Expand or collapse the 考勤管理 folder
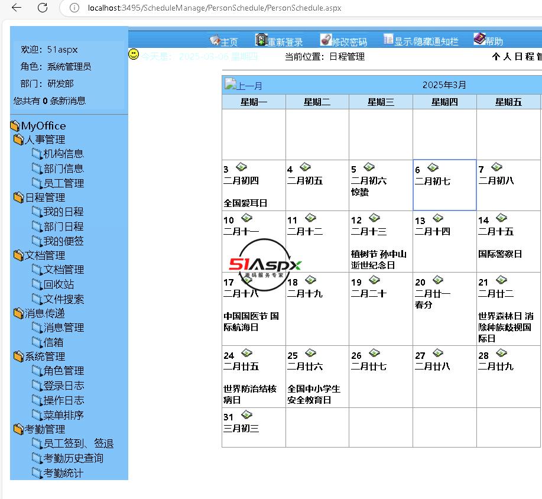Image resolution: width=542 pixels, height=499 pixels. point(18,430)
